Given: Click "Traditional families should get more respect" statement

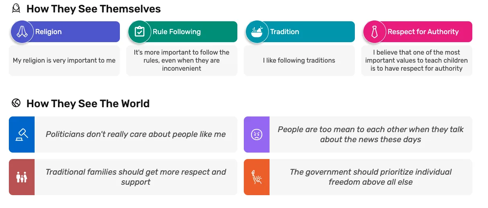Looking at the screenshot, I should tap(136, 177).
